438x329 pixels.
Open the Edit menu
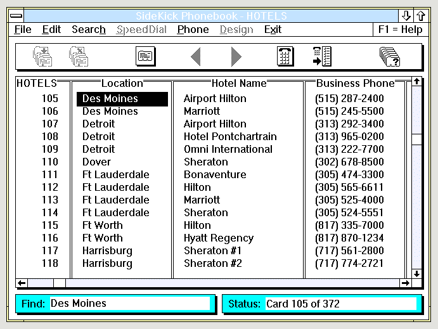(51, 29)
